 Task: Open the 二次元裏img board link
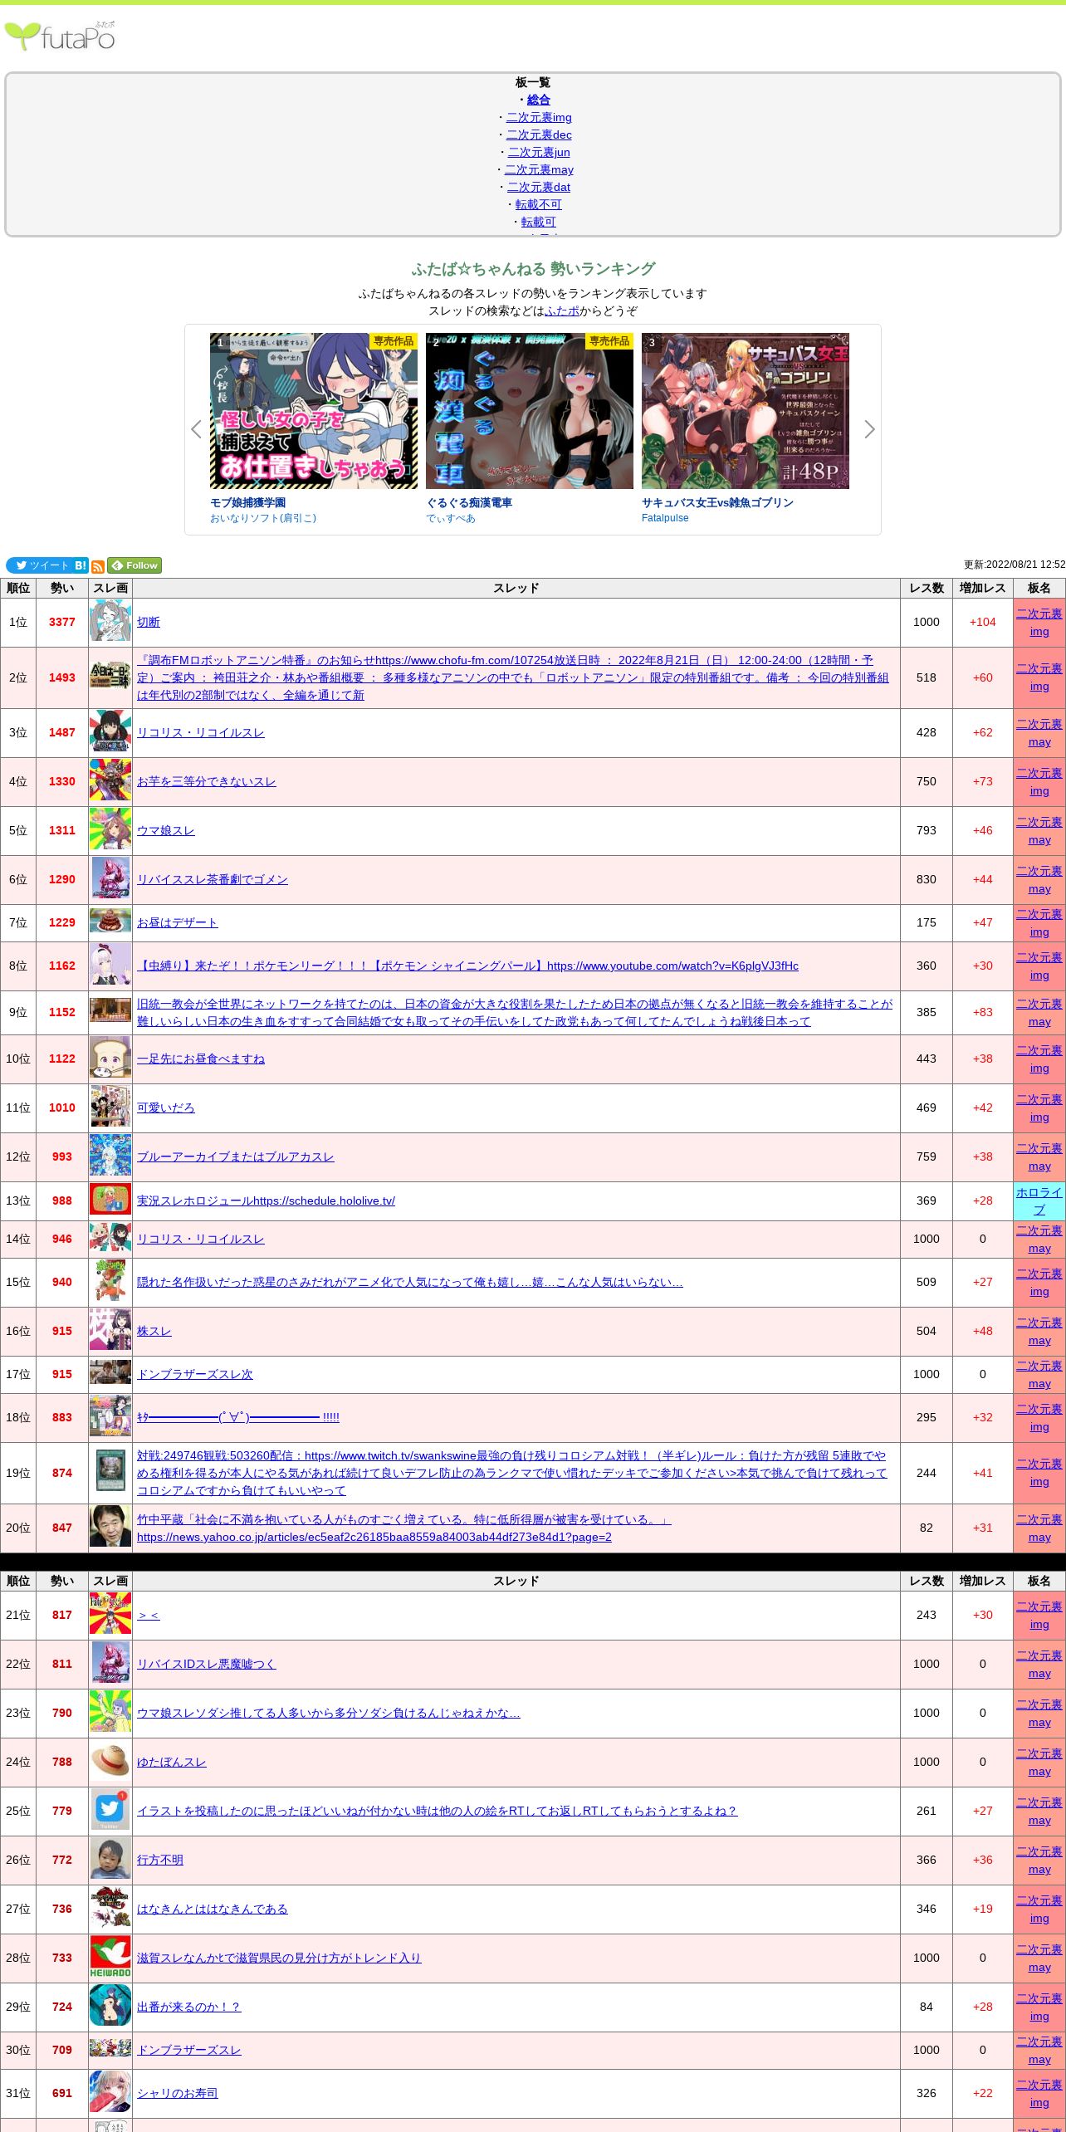pyautogui.click(x=538, y=117)
